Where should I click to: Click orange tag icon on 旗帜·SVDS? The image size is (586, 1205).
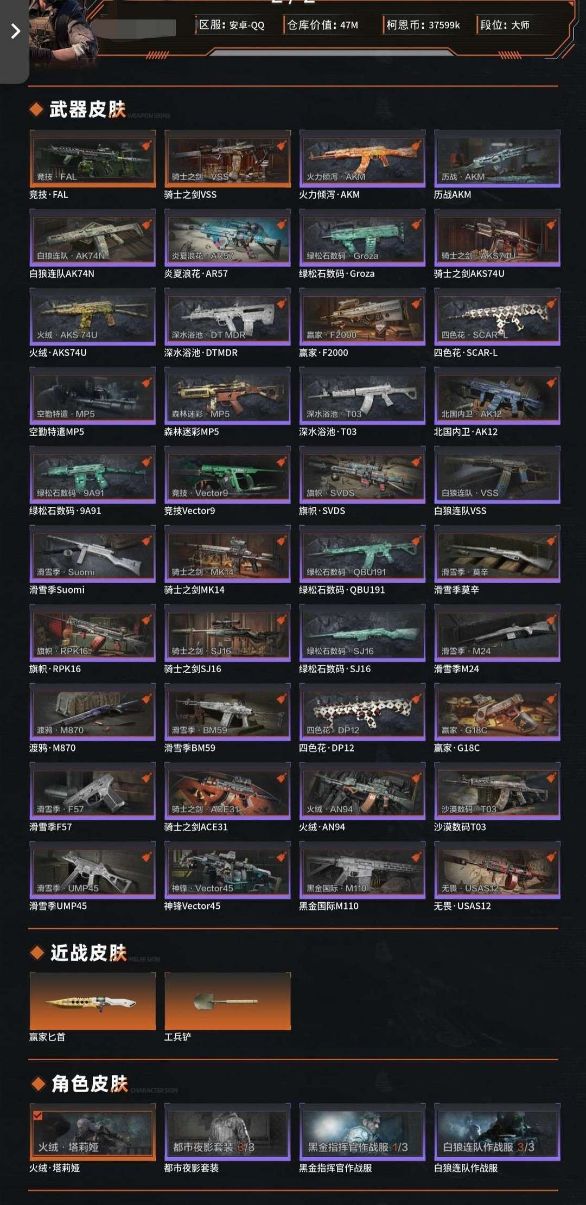(417, 462)
